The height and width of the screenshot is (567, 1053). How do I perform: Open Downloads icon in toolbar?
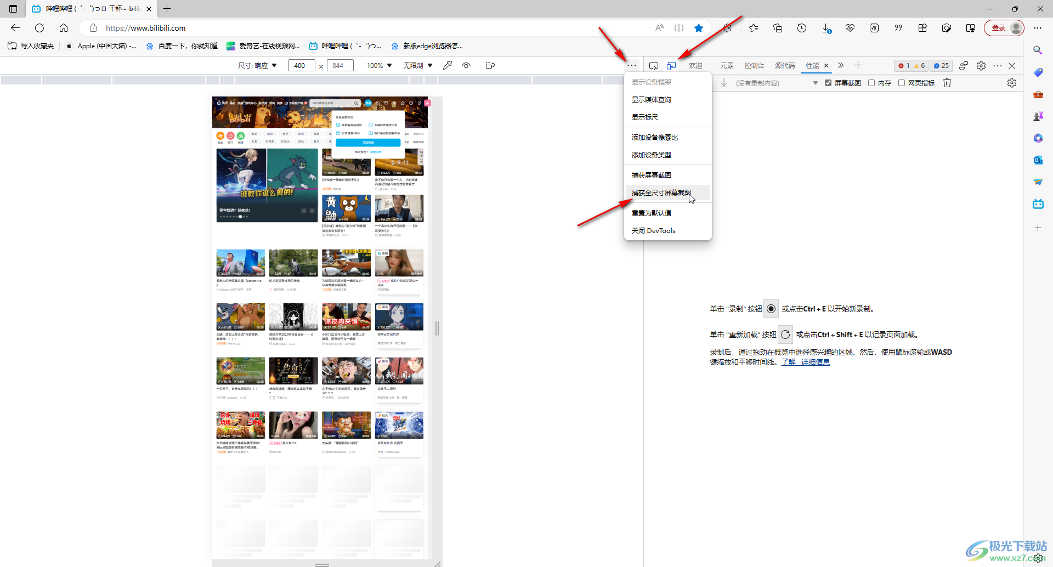tap(826, 28)
